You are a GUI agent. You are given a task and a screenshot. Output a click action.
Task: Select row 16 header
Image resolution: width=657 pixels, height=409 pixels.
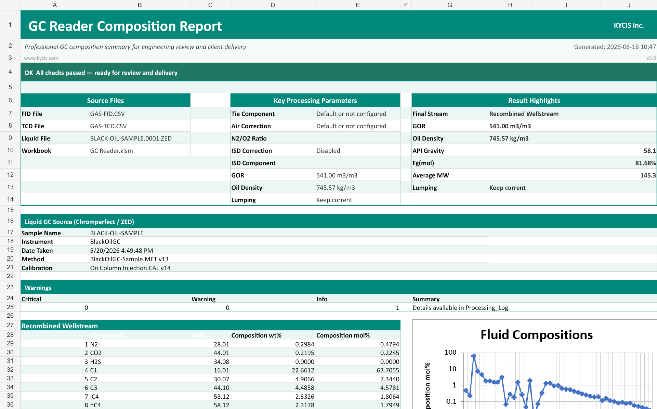[10, 221]
